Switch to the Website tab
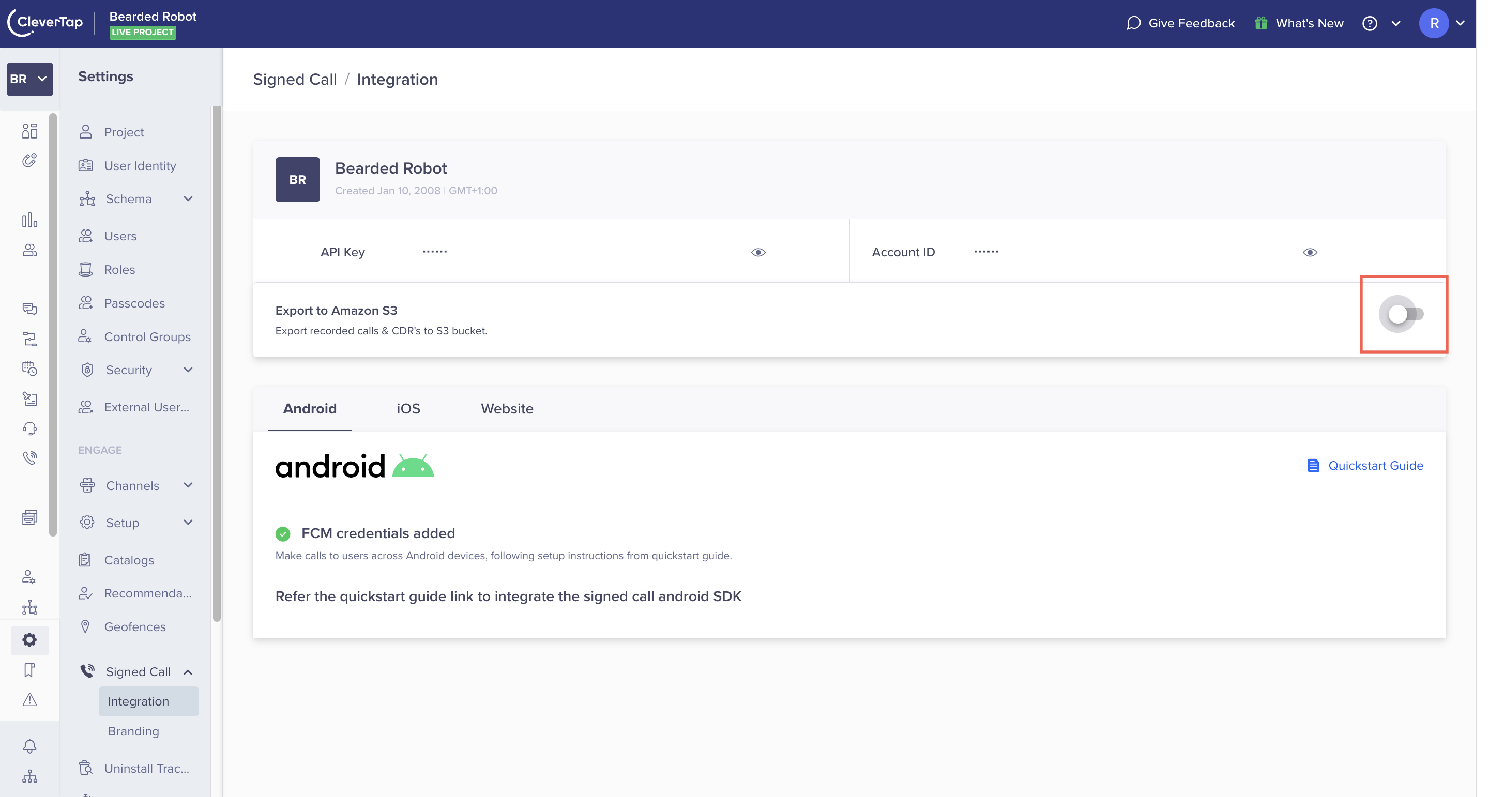Viewport: 1489px width, 797px height. click(x=507, y=408)
